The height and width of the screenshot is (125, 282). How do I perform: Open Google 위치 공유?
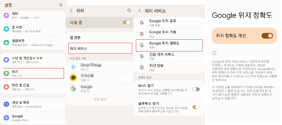coord(169,23)
